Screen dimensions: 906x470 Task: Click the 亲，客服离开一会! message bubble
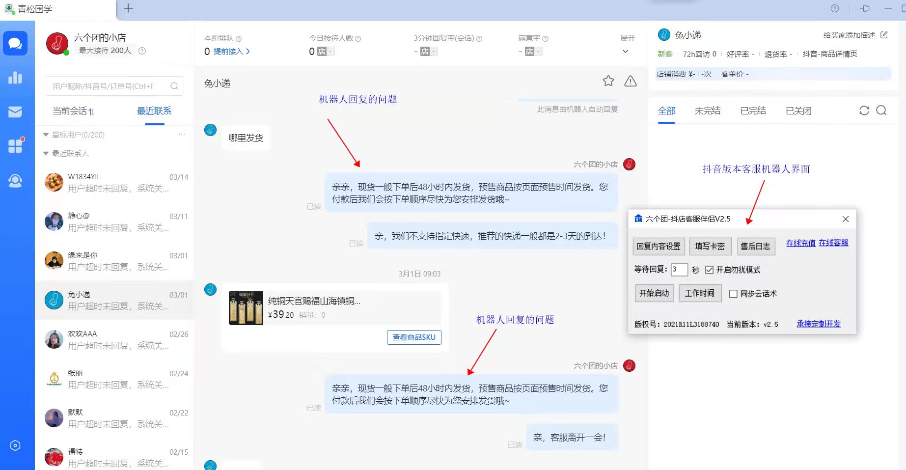coord(572,437)
